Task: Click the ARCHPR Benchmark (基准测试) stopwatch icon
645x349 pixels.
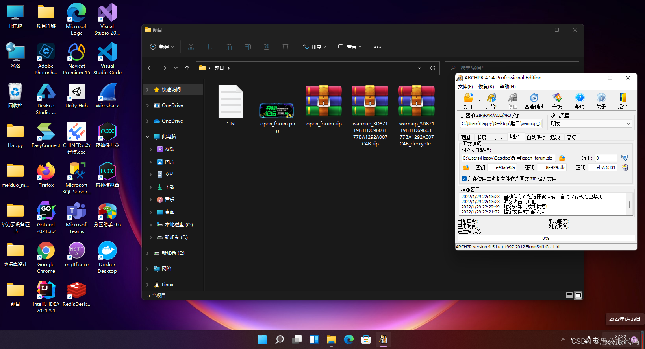Action: click(534, 97)
